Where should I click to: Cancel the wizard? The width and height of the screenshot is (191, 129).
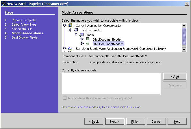pos(156,121)
